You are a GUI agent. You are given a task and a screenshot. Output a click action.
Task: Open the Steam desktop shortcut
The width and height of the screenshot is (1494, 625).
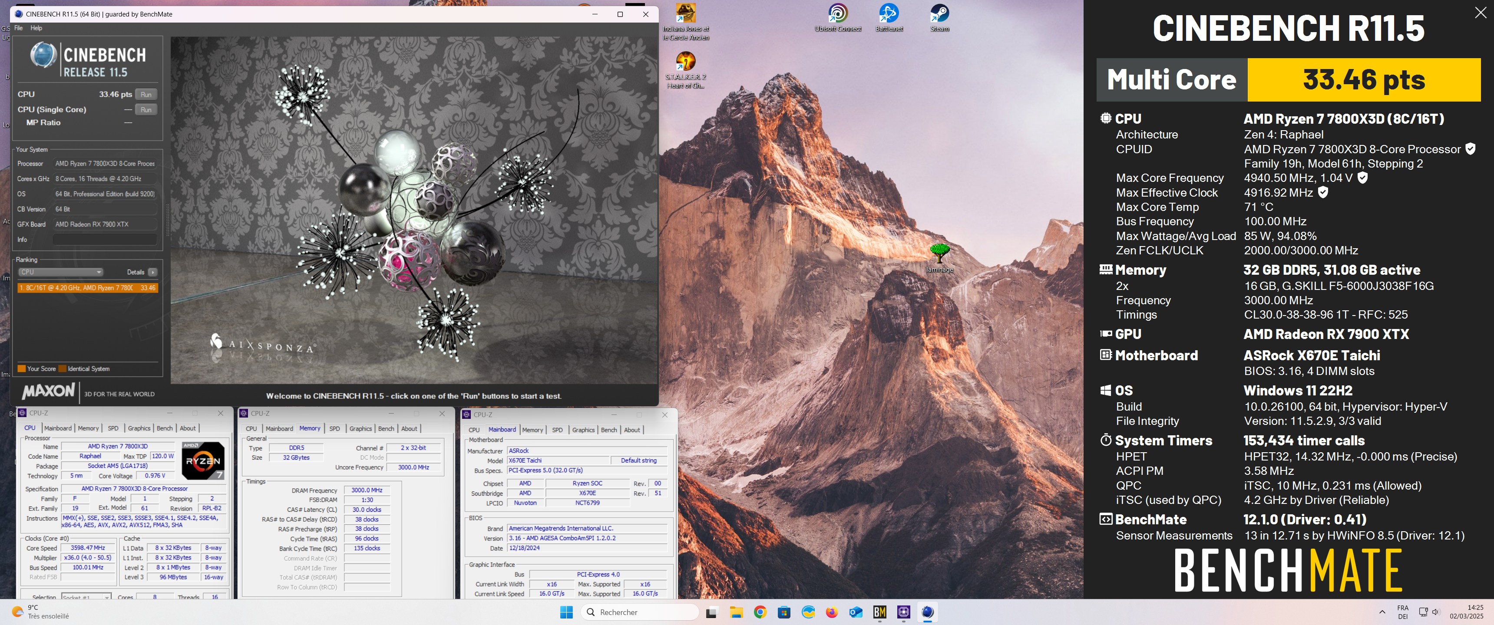coord(939,17)
